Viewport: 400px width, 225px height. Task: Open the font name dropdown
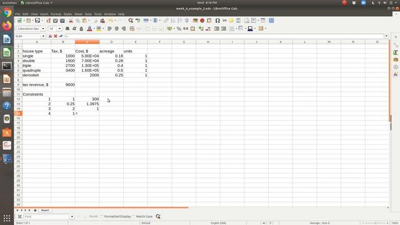43,29
